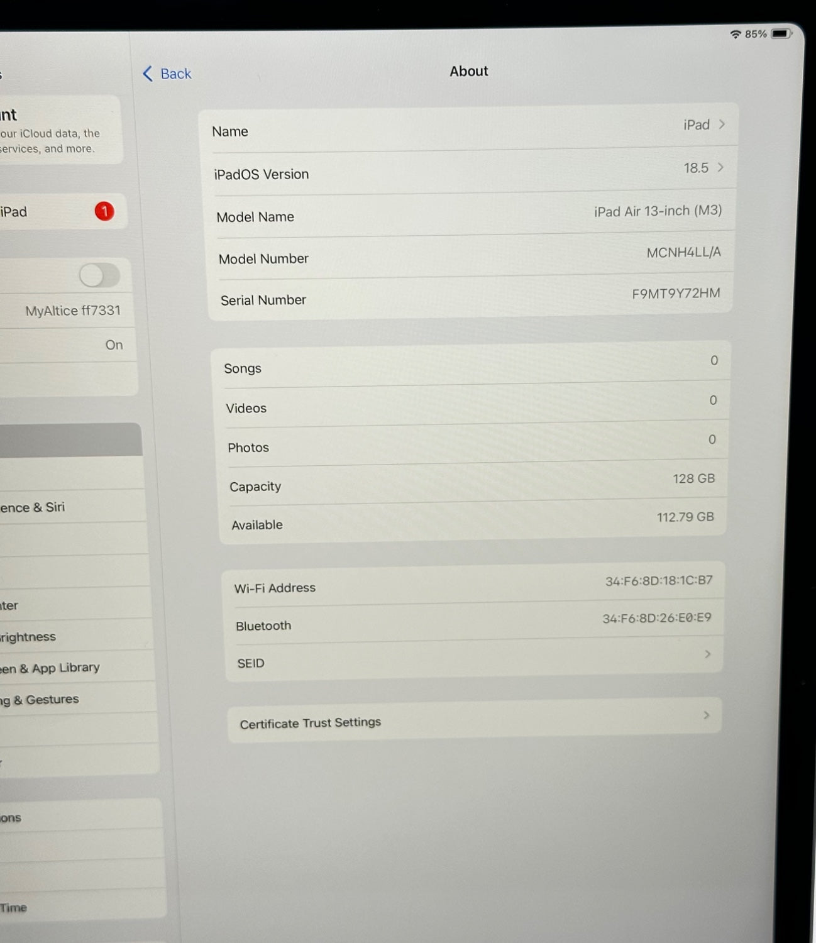Tap the Wi-Fi Address 34:F6:8D:18:1C:B7
The height and width of the screenshot is (943, 816).
point(659,580)
